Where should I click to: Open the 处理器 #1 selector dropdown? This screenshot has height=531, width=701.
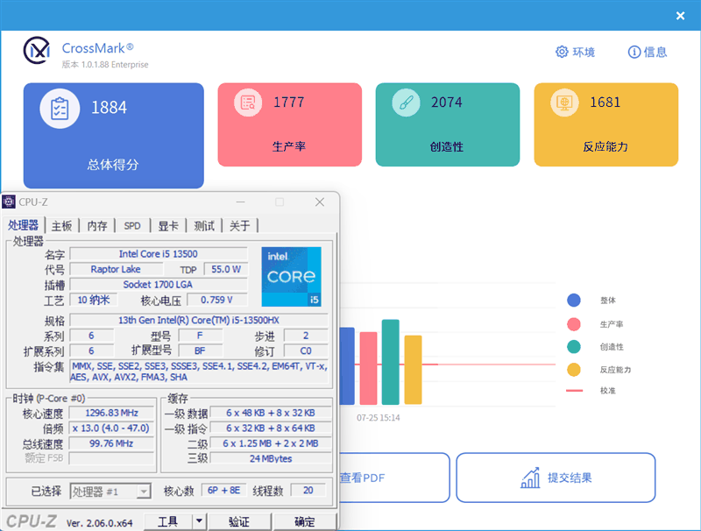coord(145,491)
